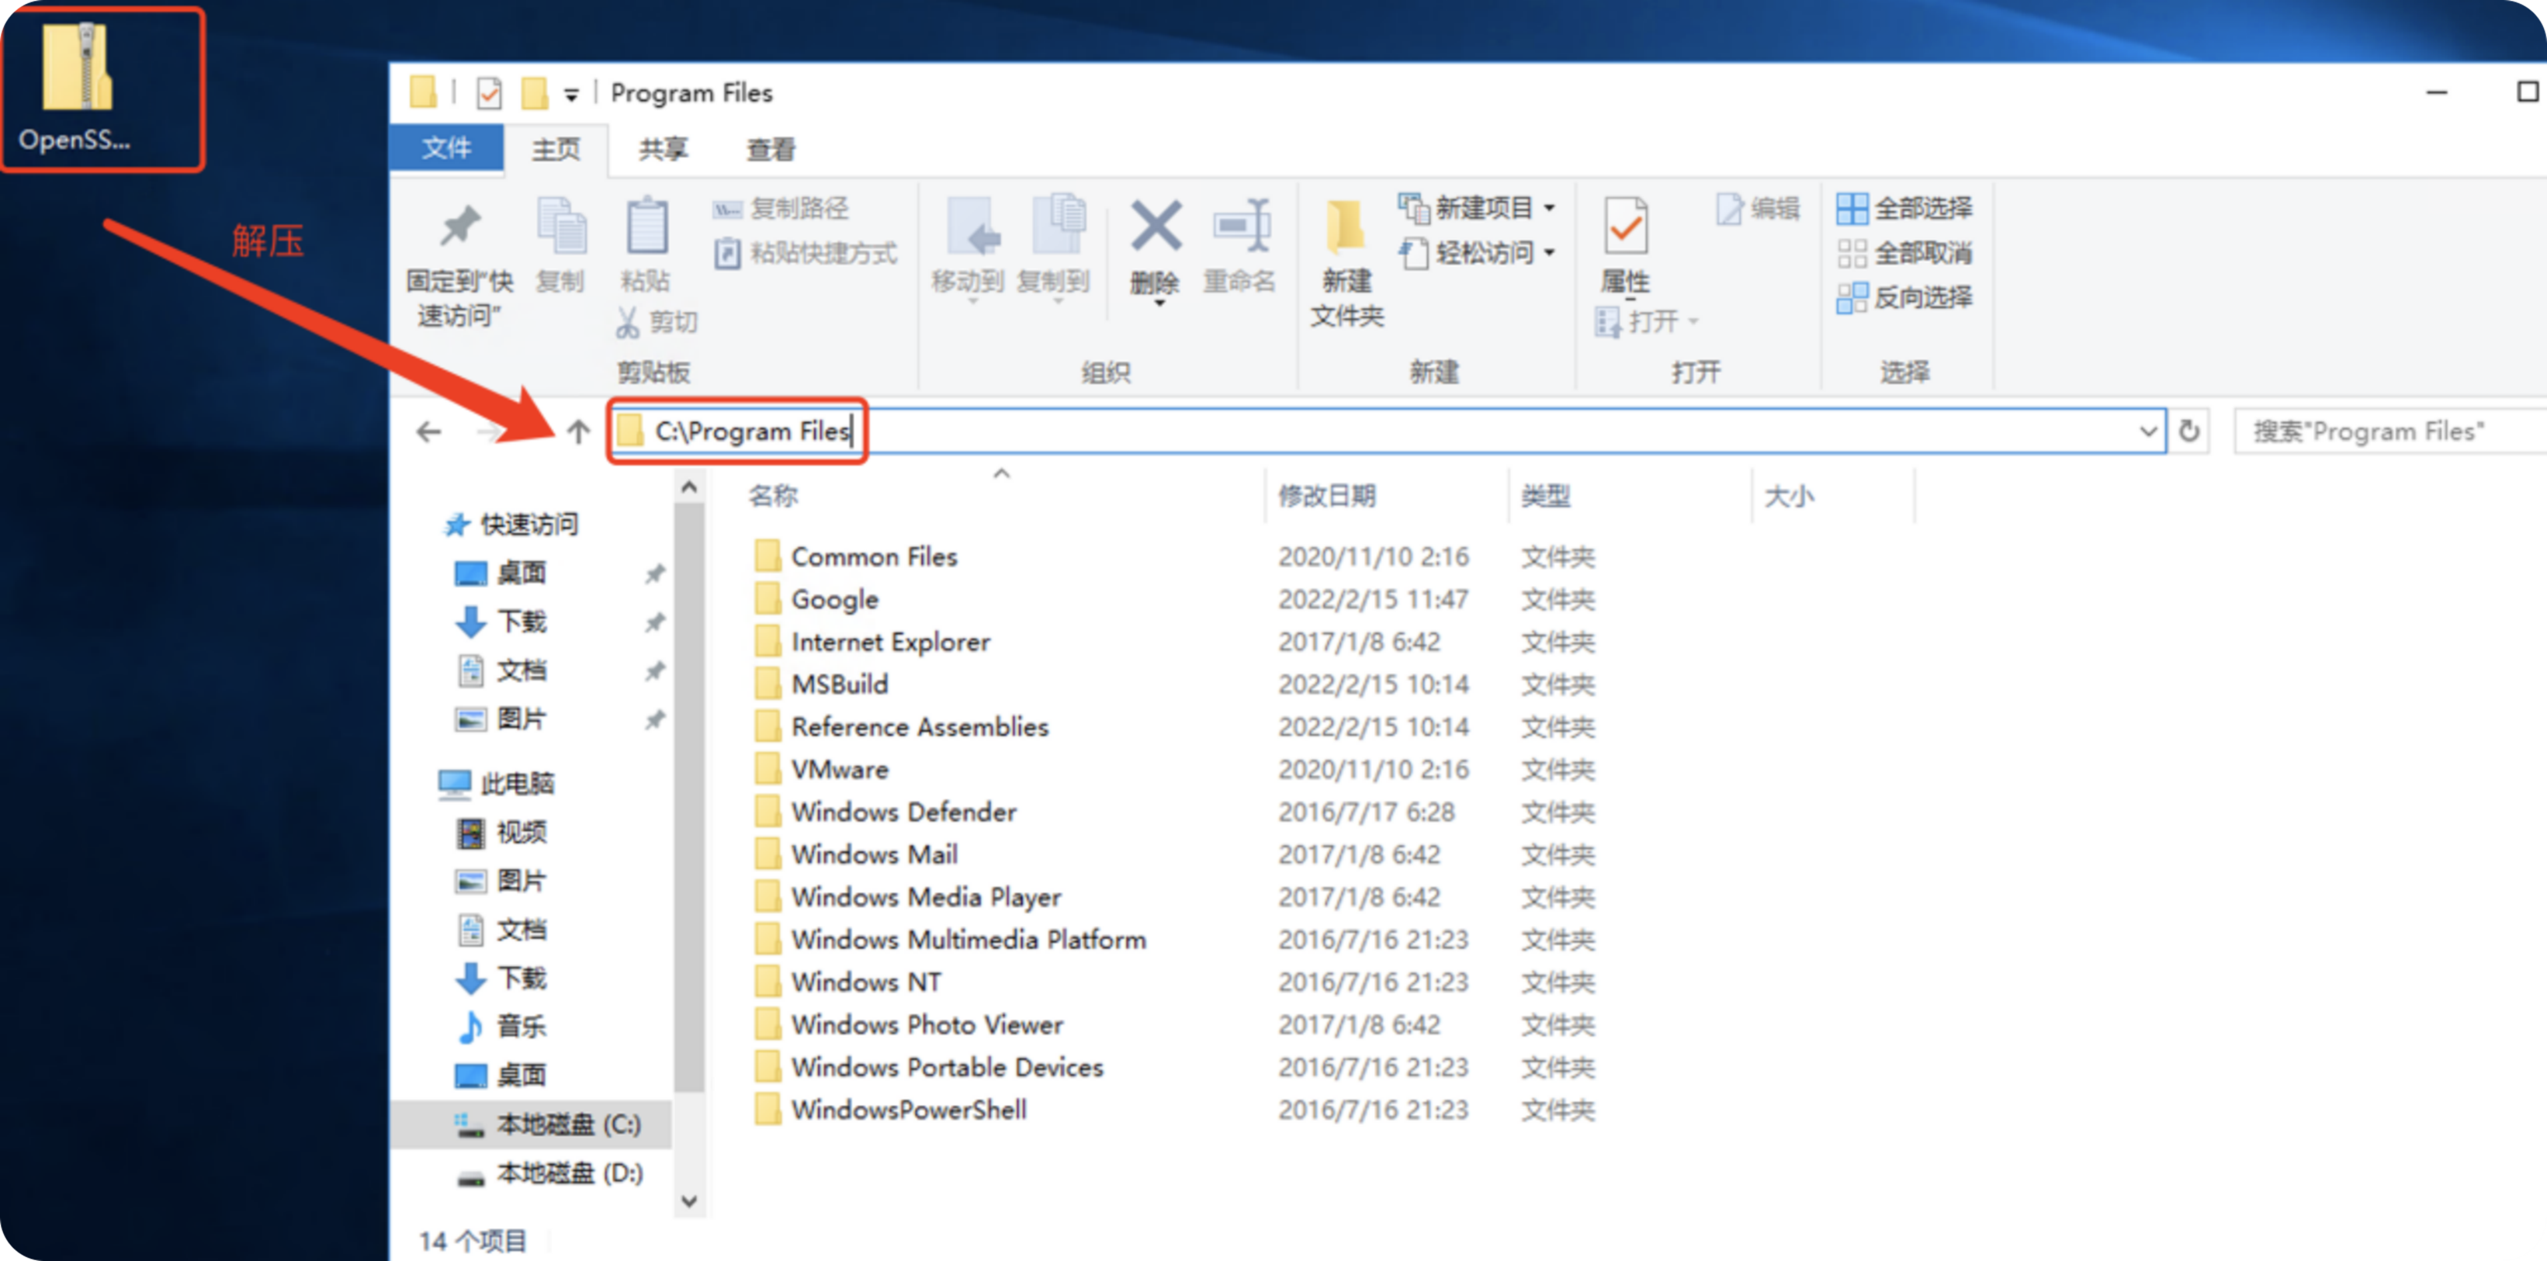Select the Internet Explorer folder

[x=872, y=641]
